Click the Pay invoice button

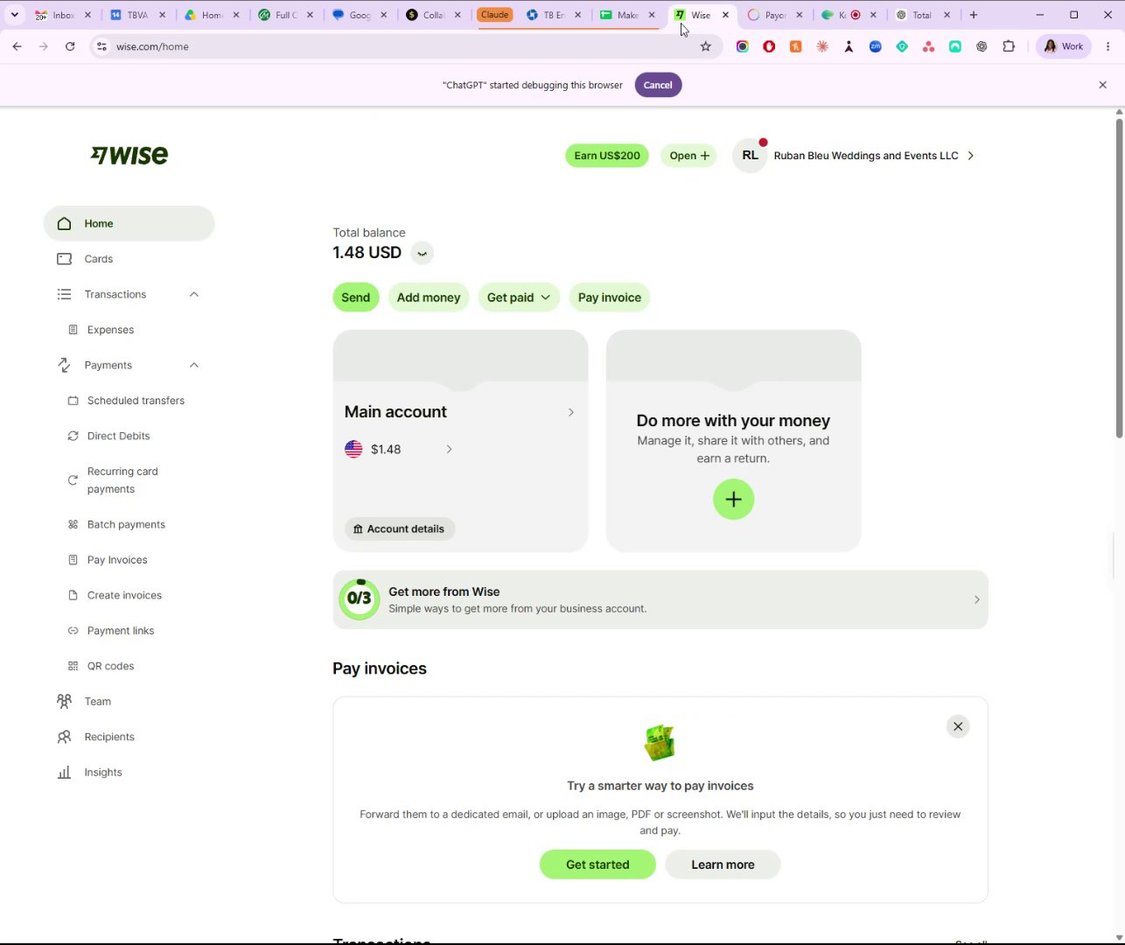click(x=610, y=297)
